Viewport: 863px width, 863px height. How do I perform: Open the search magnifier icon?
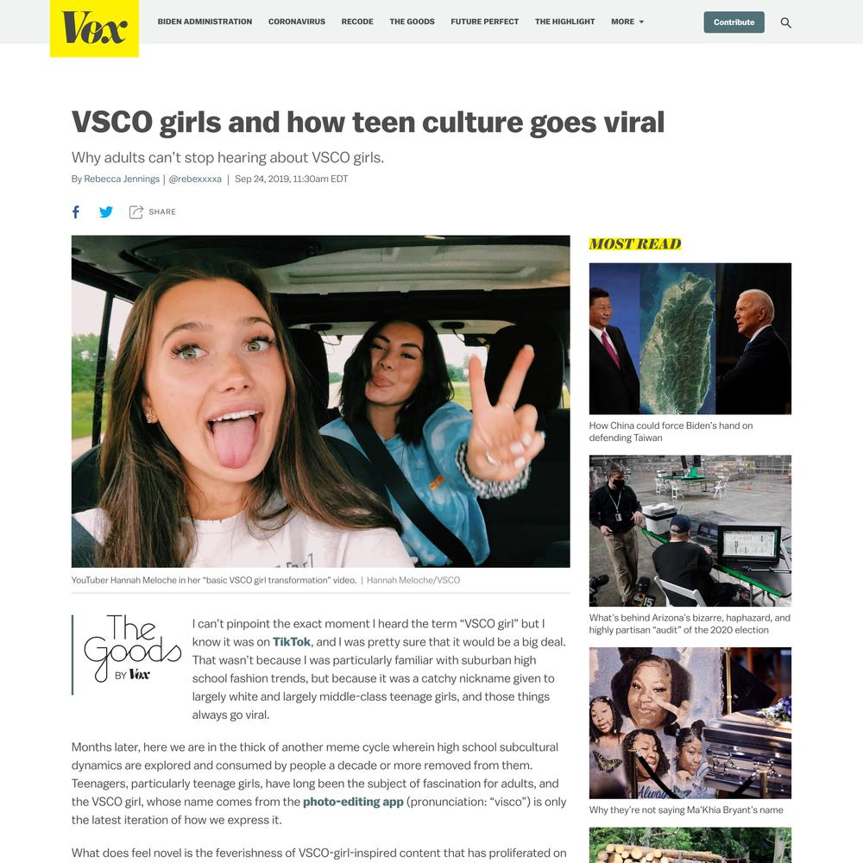tap(786, 22)
